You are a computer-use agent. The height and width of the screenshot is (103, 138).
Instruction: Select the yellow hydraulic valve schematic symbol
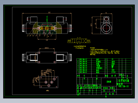pyautogui.click(x=79, y=41)
